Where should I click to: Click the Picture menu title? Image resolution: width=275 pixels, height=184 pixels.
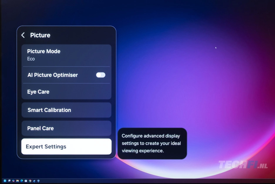point(40,35)
